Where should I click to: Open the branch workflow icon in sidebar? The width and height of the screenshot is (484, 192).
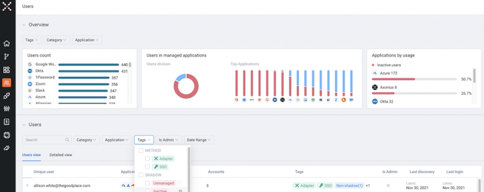(7, 57)
